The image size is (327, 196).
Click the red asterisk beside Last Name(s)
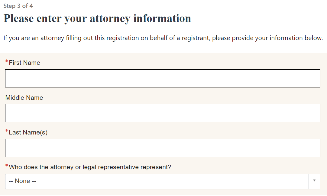coord(7,131)
